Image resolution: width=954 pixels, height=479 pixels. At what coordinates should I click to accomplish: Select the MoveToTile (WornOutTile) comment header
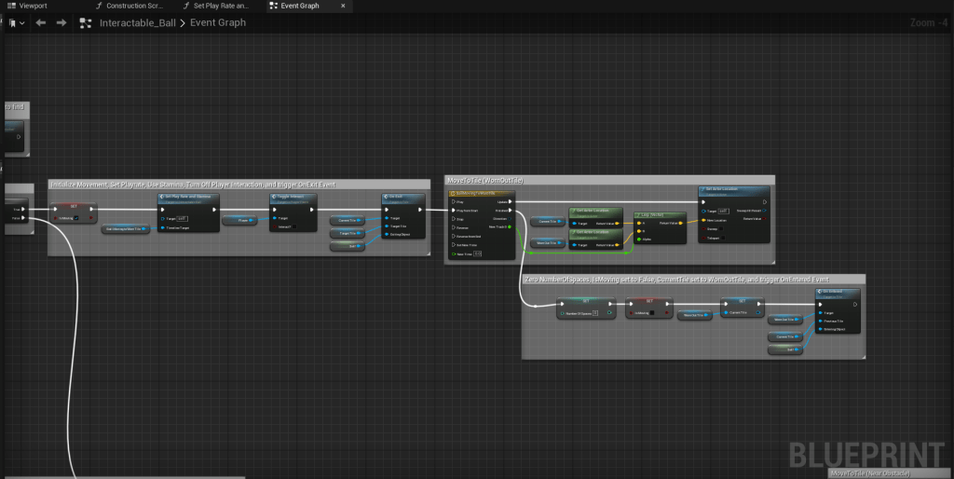[x=485, y=180]
